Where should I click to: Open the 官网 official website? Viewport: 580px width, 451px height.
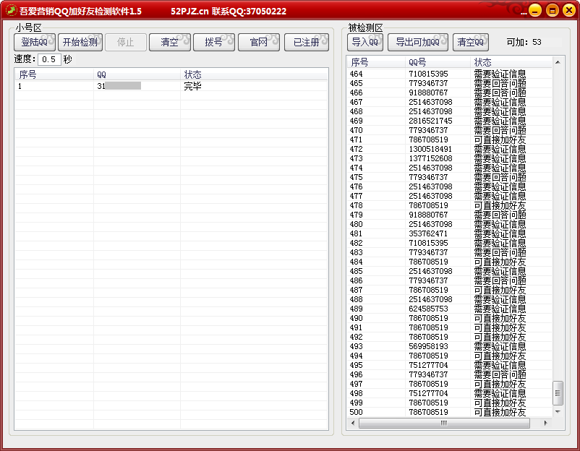(258, 42)
